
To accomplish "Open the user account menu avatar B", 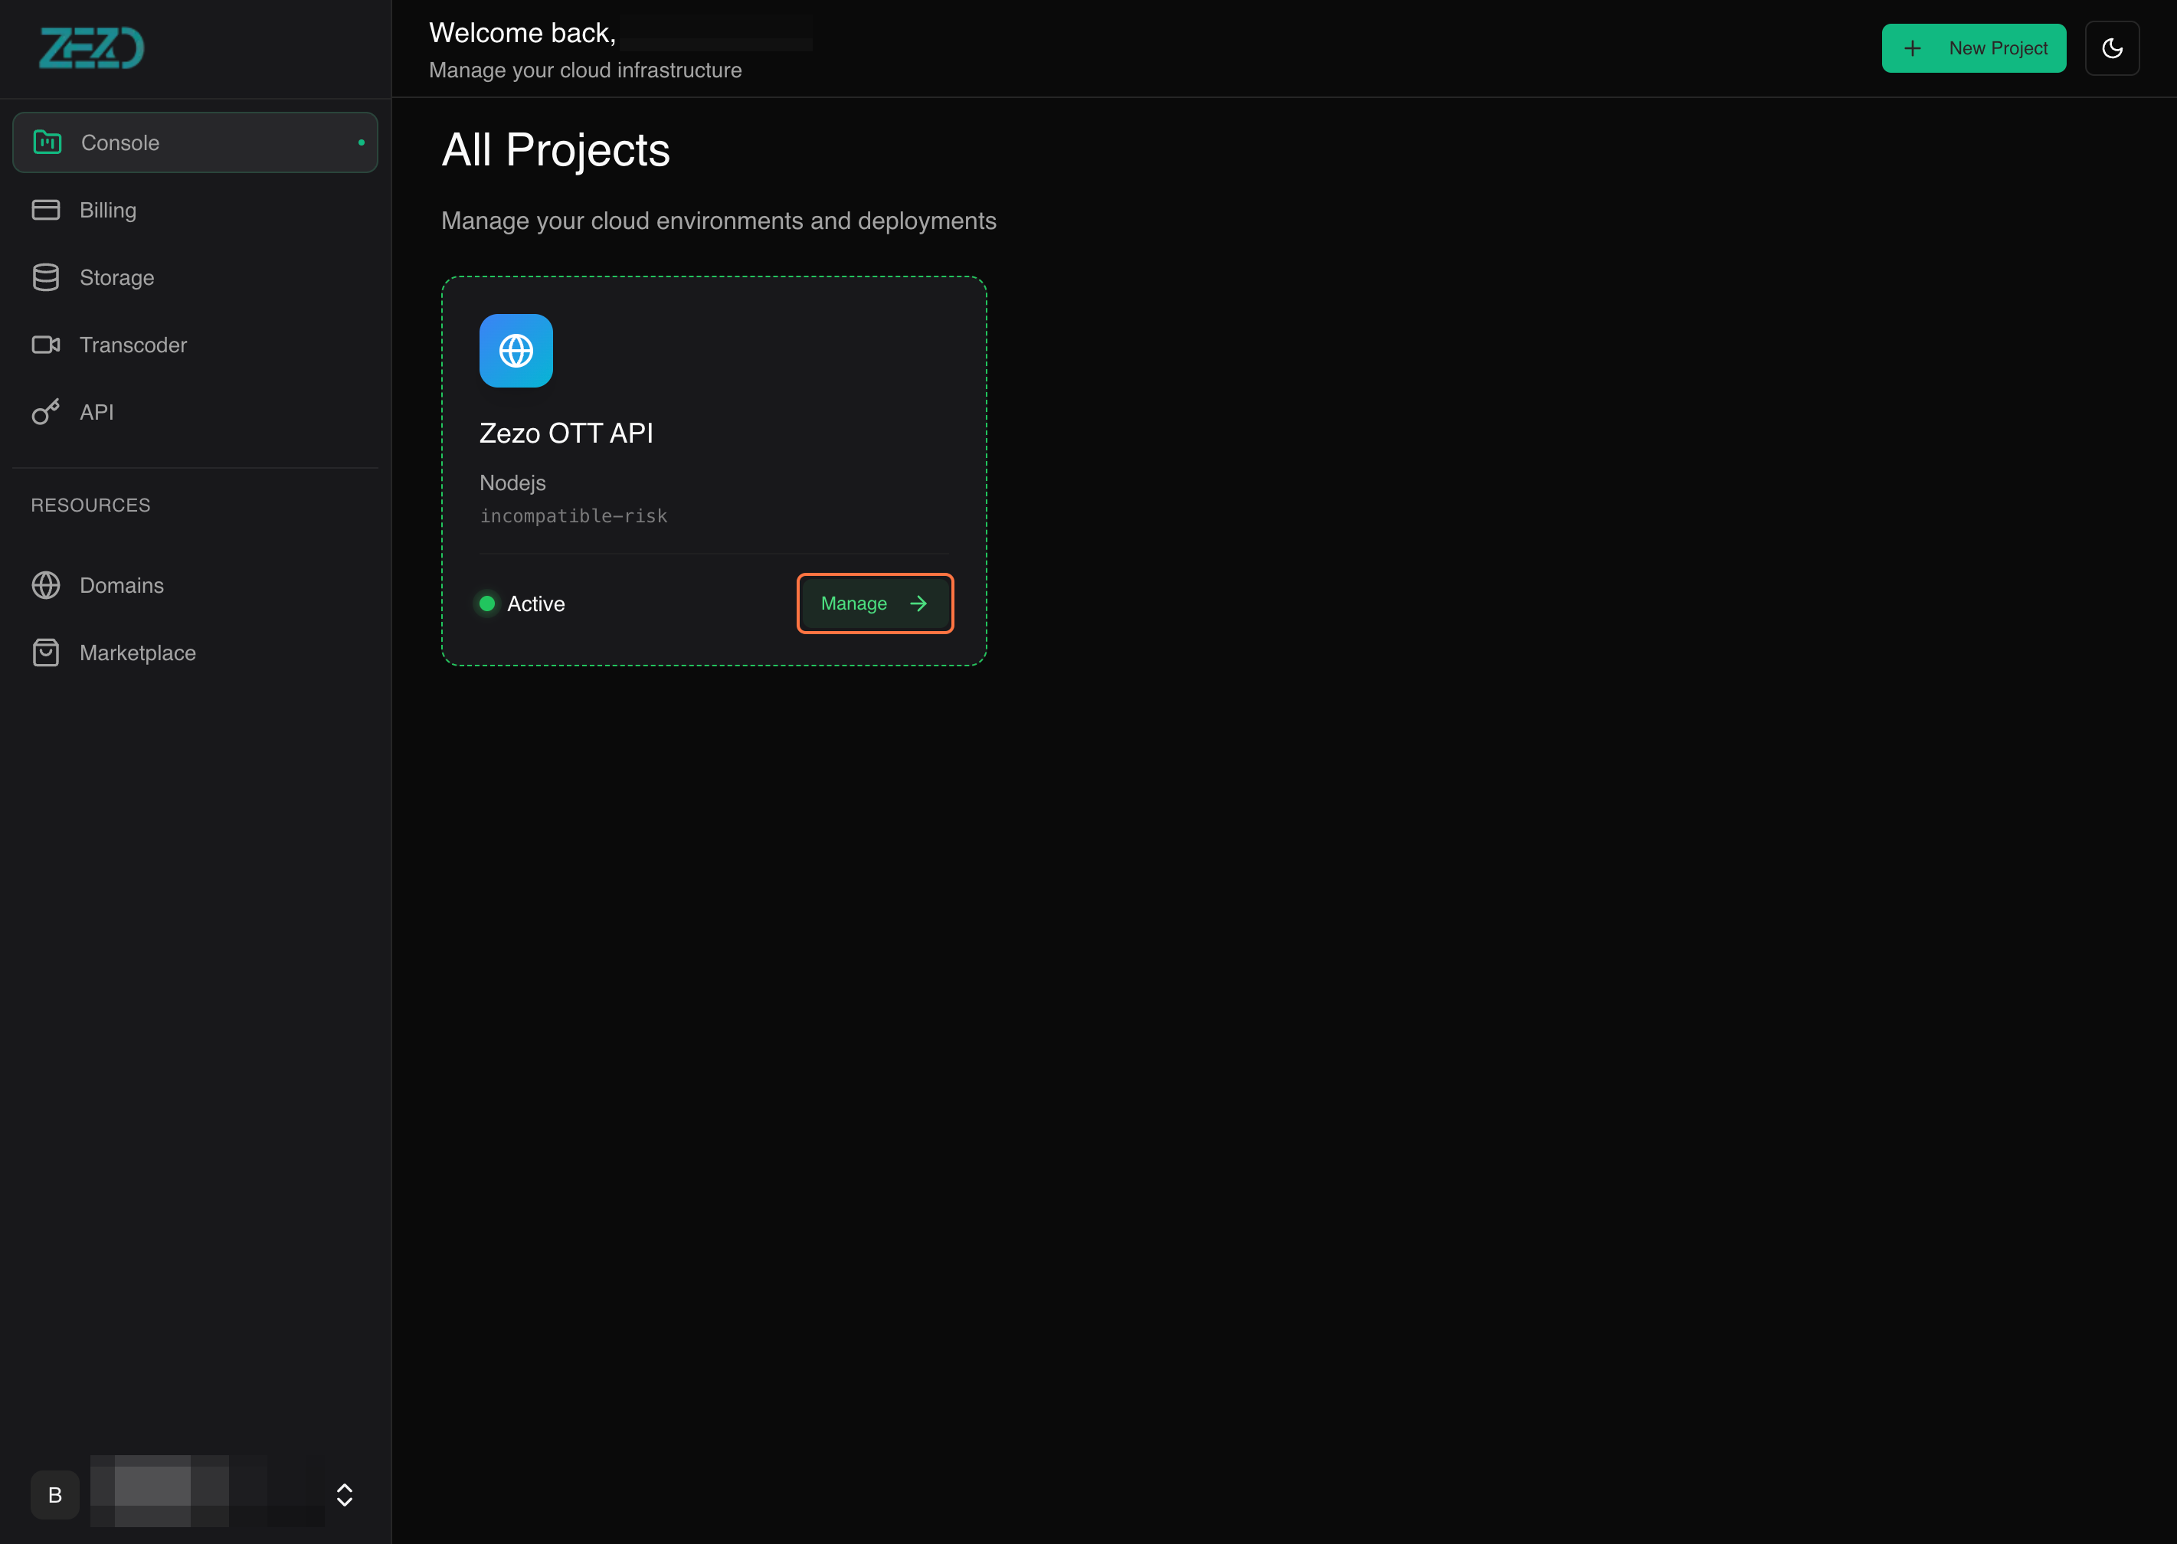I will [x=55, y=1494].
